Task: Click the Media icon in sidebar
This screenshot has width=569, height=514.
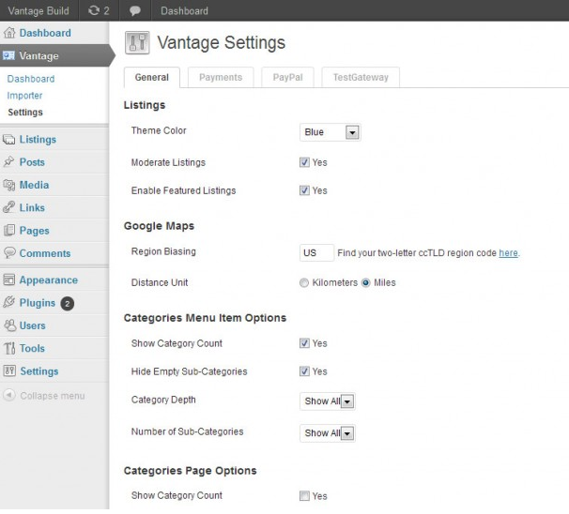Action: pyautogui.click(x=9, y=185)
